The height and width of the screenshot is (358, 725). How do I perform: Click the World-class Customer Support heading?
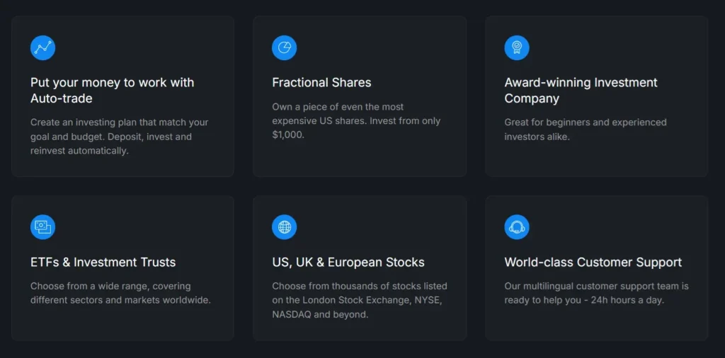(x=593, y=262)
